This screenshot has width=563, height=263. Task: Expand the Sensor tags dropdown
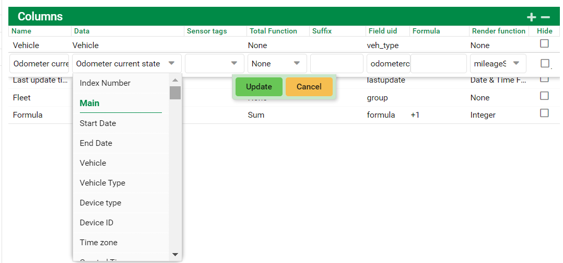point(215,64)
